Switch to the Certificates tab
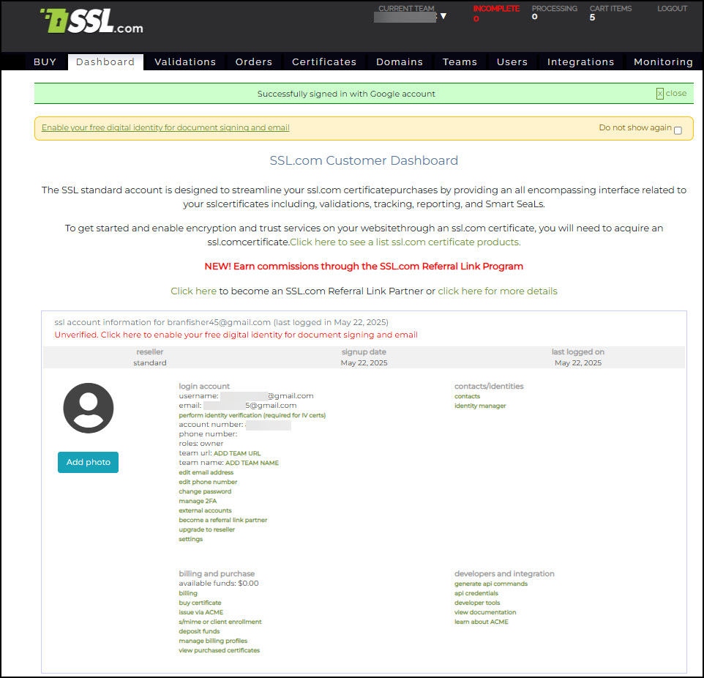This screenshot has width=704, height=678. pos(324,62)
